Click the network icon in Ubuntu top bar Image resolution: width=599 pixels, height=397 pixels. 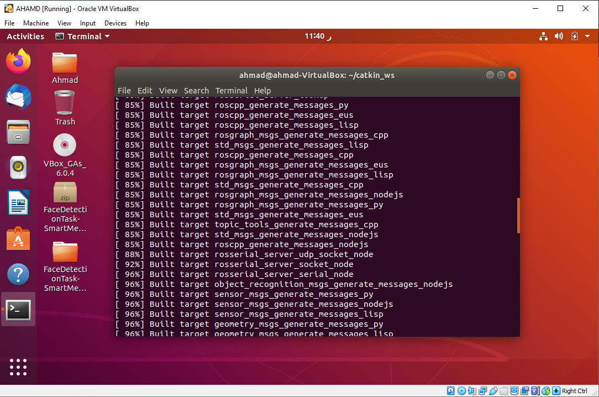(x=543, y=36)
